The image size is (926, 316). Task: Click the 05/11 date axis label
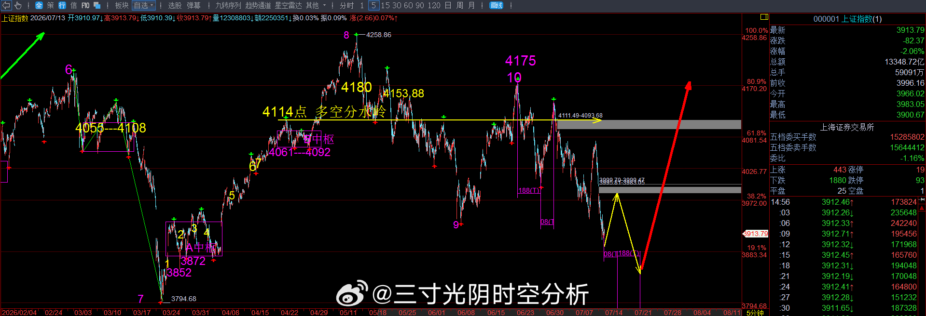click(x=348, y=313)
